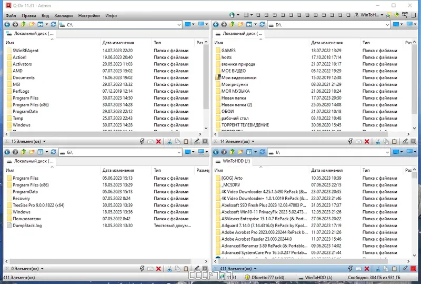
Task: Go forward in the C:\ pane
Action: 15,24
